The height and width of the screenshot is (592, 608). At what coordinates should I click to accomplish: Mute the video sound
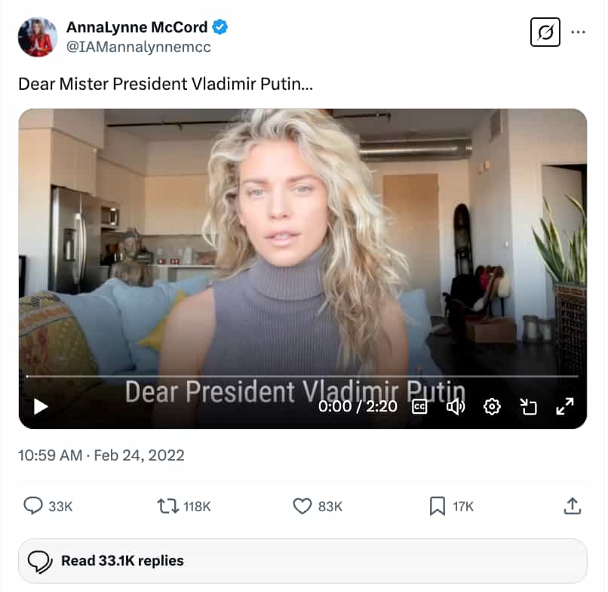[456, 407]
